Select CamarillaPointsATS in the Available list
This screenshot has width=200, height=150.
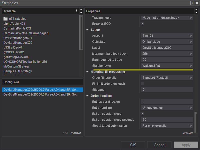point(17,28)
